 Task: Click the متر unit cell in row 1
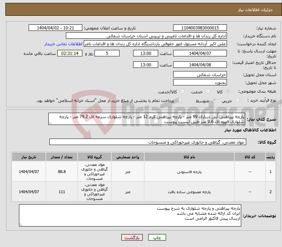128,172
